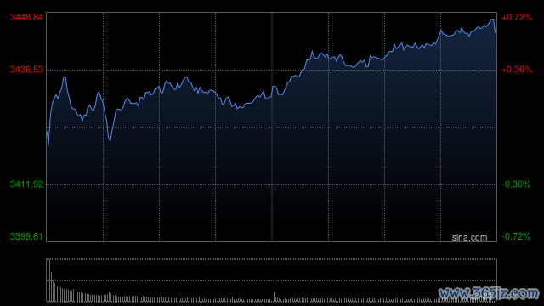The height and width of the screenshot is (306, 544).
Task: Click inside the volume chart panel
Action: (271, 280)
